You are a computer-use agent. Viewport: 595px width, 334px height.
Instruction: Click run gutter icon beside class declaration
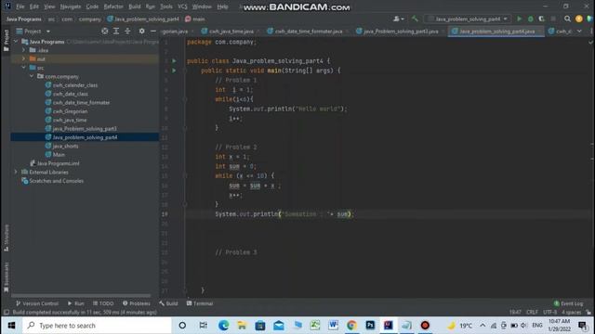tap(174, 61)
